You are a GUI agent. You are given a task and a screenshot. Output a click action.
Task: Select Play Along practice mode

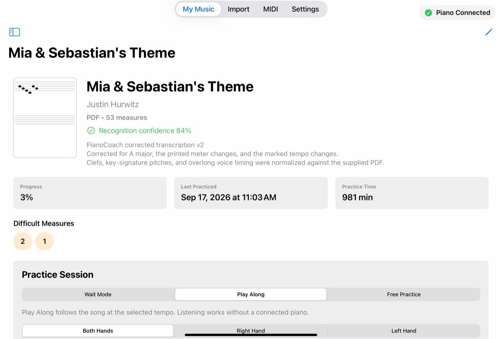(x=251, y=294)
